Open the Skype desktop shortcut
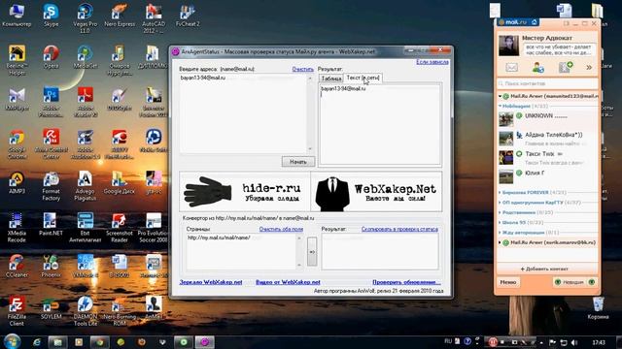This screenshot has height=349, width=622. 52,16
